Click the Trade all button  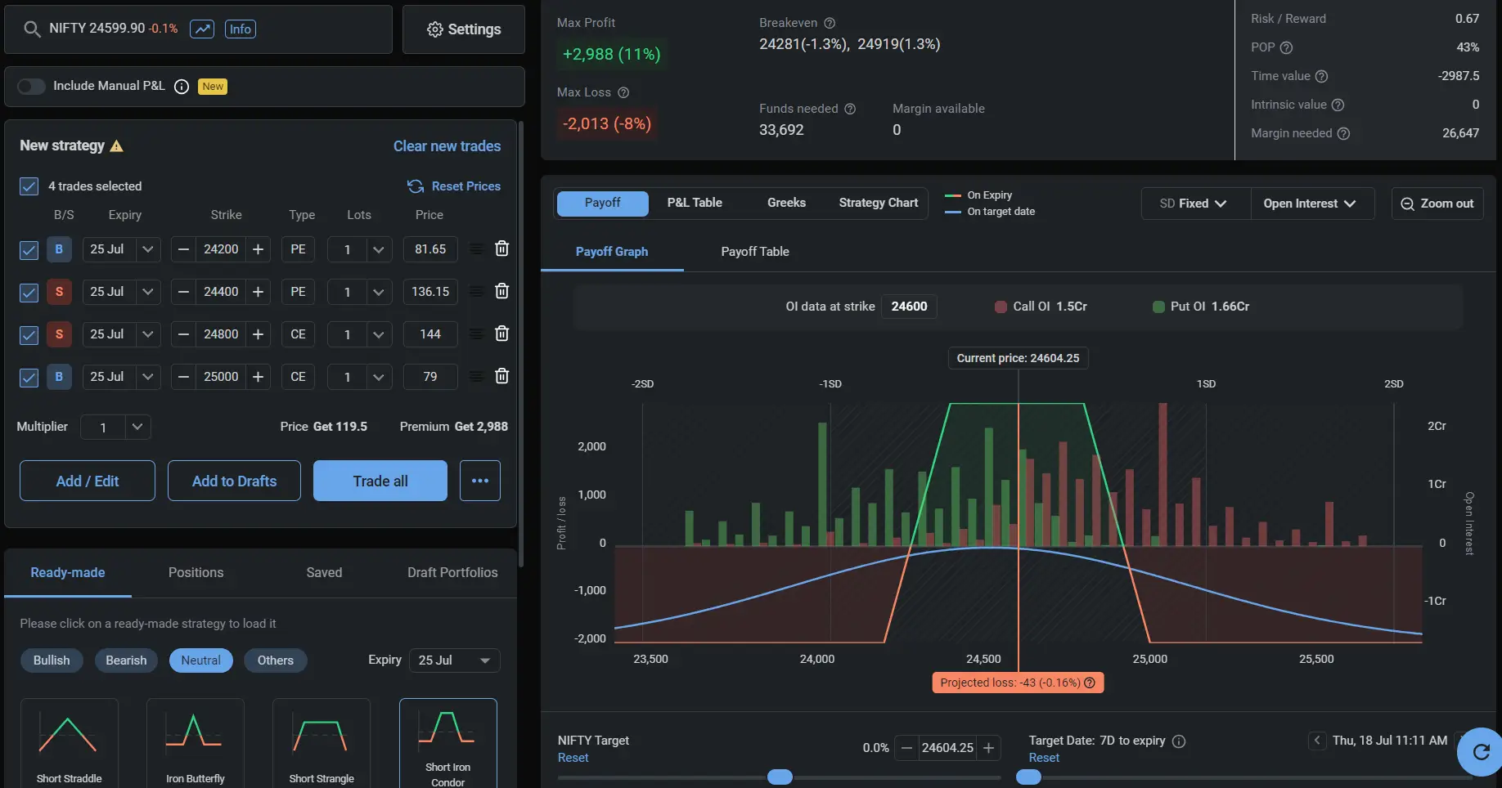(x=380, y=481)
